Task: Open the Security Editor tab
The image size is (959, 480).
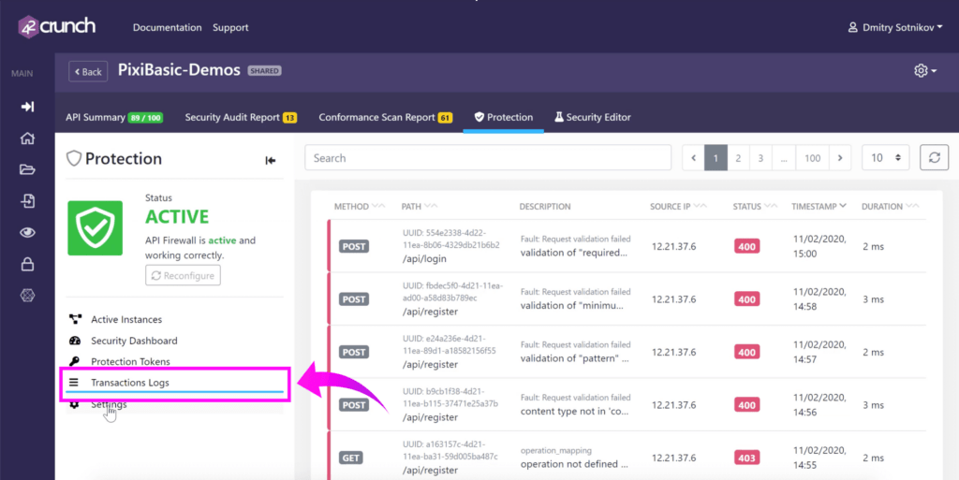Action: tap(593, 117)
